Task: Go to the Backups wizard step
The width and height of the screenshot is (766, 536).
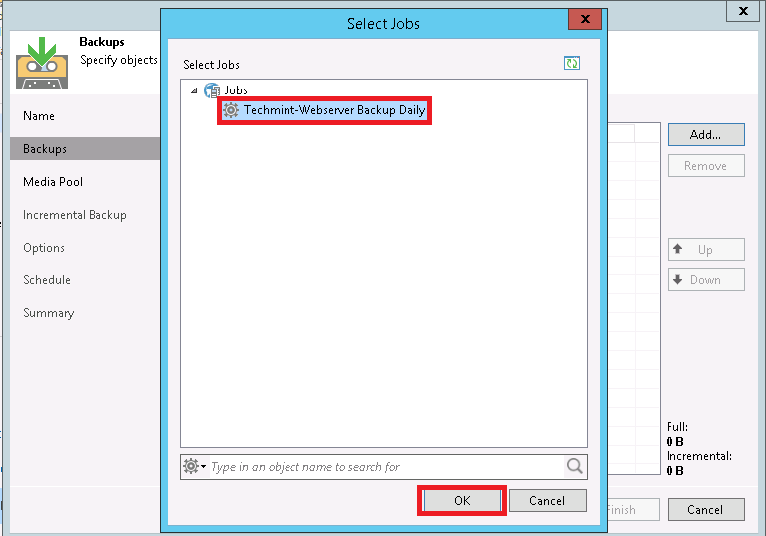Action: [85, 149]
